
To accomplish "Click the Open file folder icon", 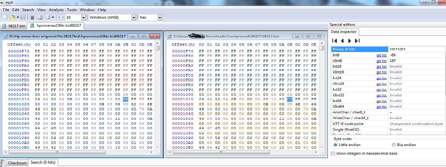I will [x=13, y=17].
